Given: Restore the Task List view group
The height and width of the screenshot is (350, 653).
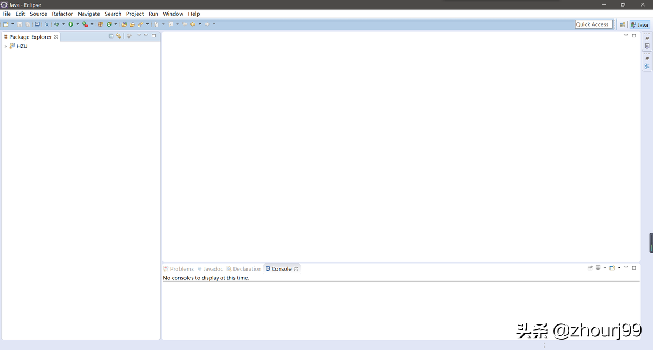Looking at the screenshot, I should 647,39.
